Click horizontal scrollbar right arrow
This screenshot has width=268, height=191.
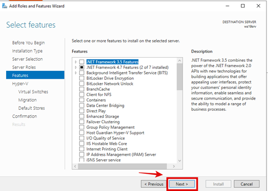pos(174,166)
